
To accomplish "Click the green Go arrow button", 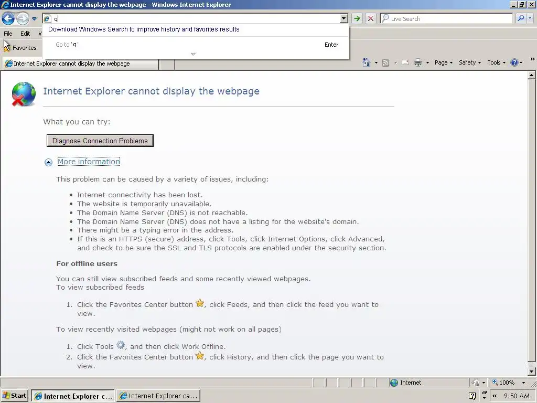I will point(357,18).
